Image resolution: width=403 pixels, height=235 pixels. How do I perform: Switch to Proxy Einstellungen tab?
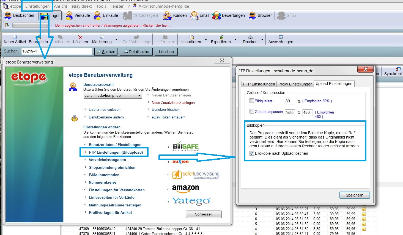[295, 84]
